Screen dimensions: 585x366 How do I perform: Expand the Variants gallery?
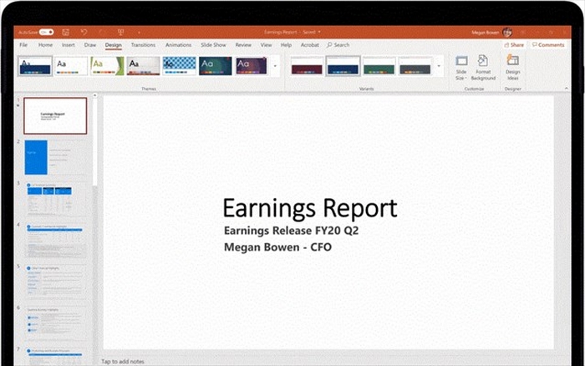pos(439,66)
